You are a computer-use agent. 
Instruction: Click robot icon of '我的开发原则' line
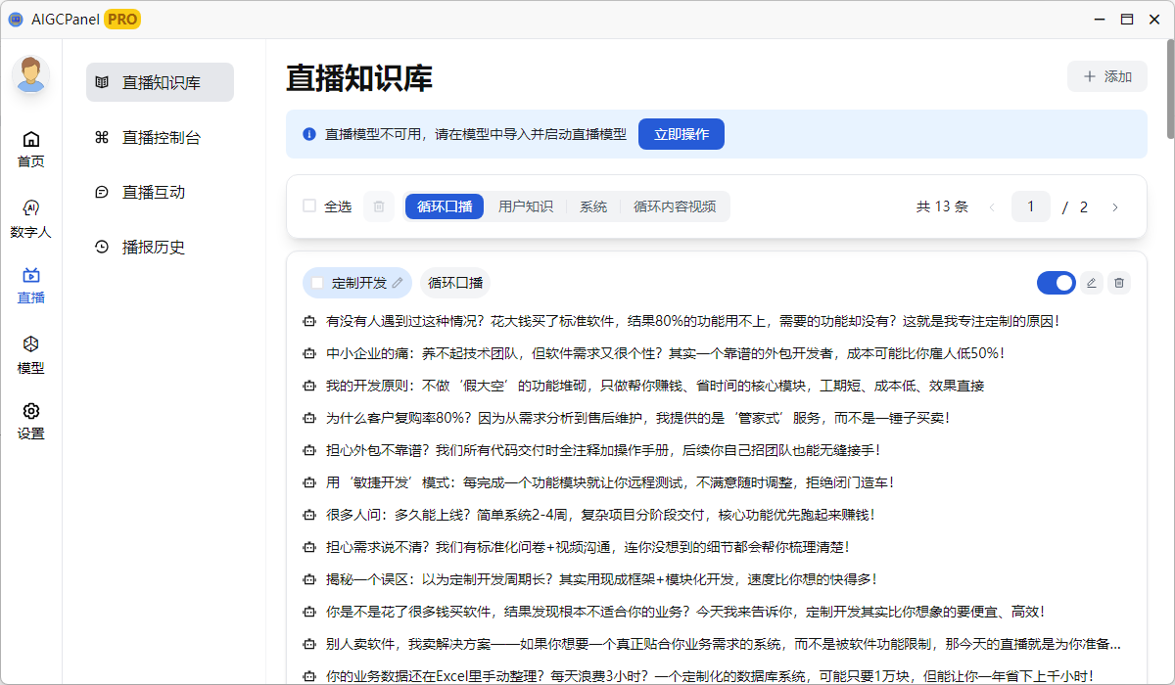pyautogui.click(x=309, y=386)
